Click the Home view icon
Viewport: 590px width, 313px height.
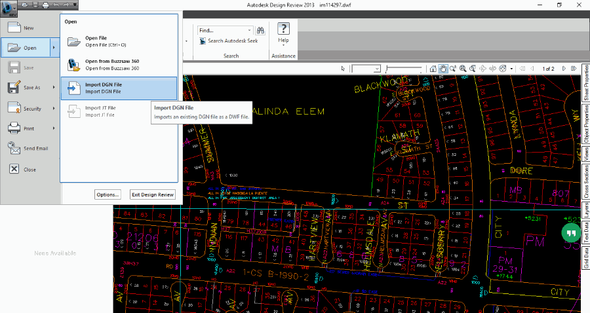[433, 69]
